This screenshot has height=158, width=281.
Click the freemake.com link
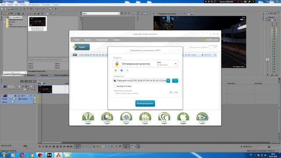click(x=209, y=40)
